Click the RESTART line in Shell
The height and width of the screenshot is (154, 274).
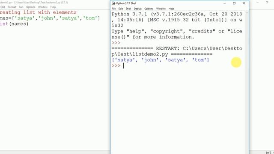(177, 51)
